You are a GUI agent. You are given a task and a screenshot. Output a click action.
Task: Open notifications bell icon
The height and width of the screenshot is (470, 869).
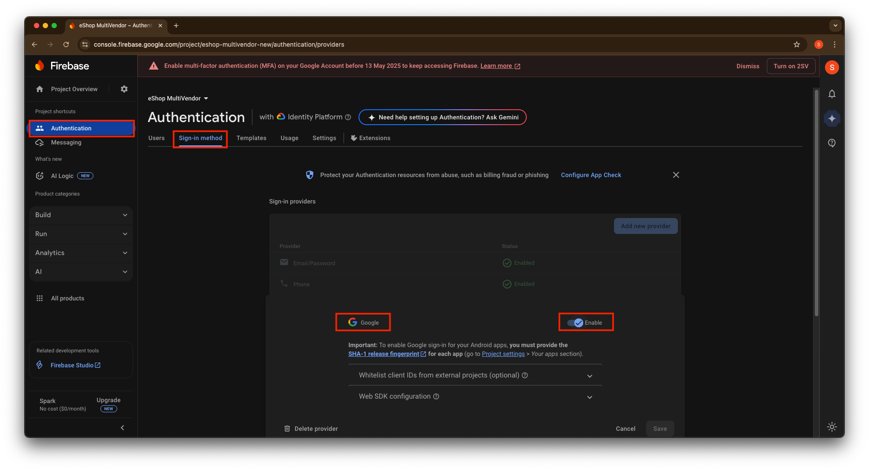(832, 94)
